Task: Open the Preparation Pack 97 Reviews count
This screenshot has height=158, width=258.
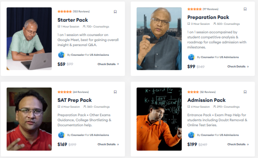Action: pos(210,9)
